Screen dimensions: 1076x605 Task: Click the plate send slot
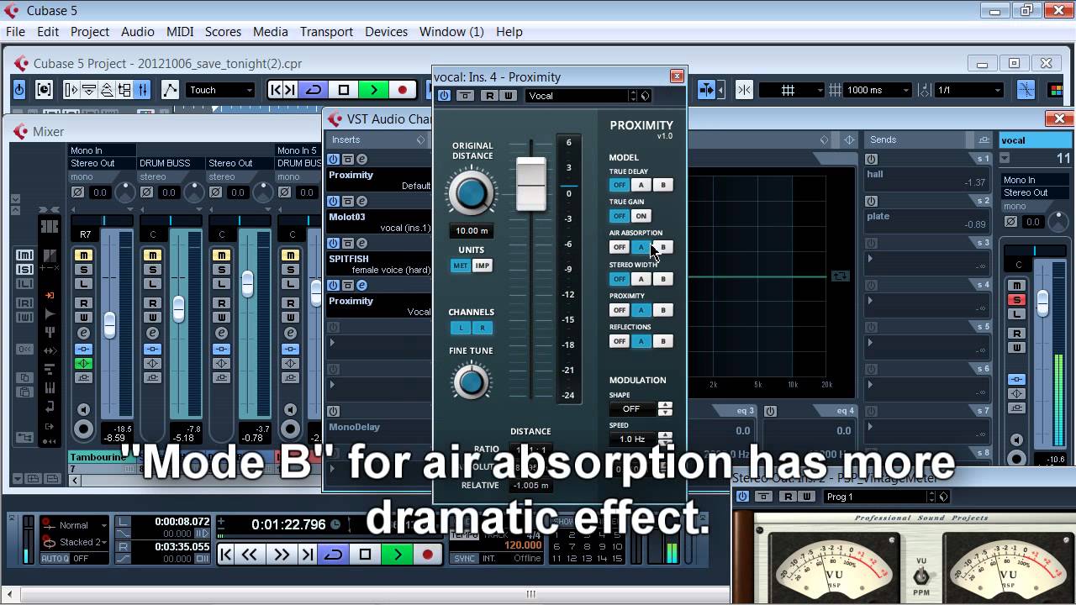click(928, 221)
